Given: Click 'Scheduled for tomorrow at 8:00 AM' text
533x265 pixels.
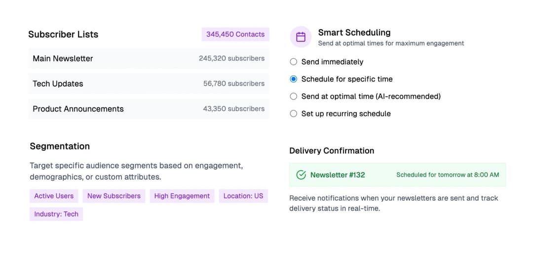Looking at the screenshot, I should (448, 175).
